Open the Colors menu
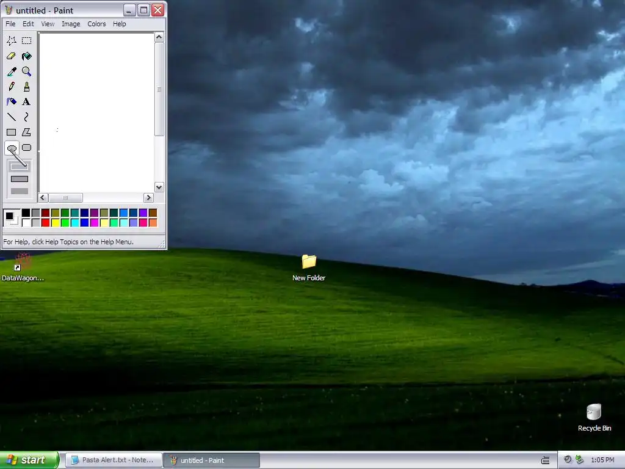 point(97,24)
